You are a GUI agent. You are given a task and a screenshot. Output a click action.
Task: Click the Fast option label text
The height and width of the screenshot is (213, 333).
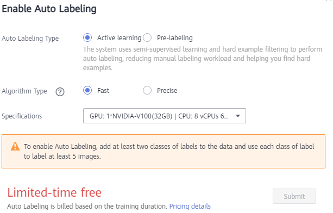(103, 91)
